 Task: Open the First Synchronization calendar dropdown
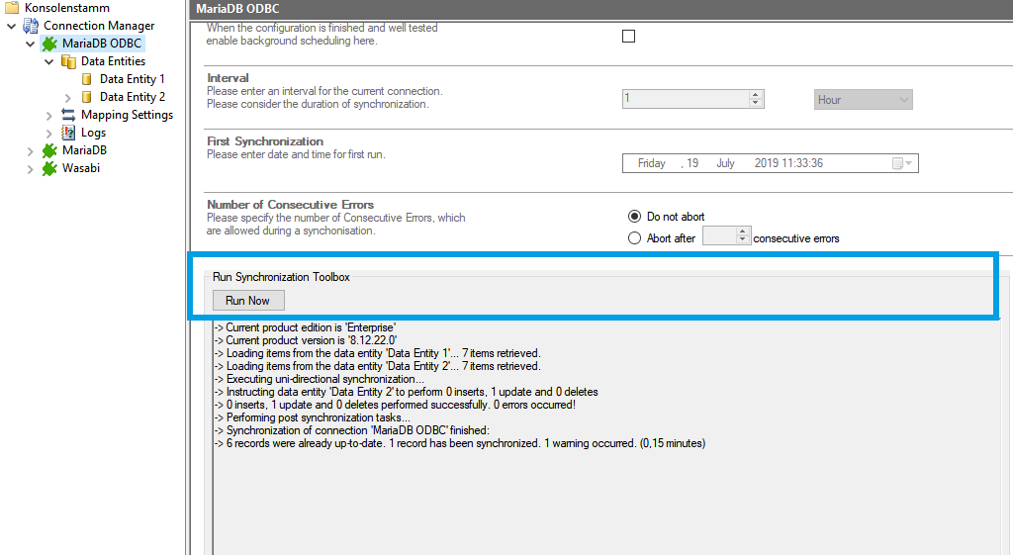coord(902,163)
